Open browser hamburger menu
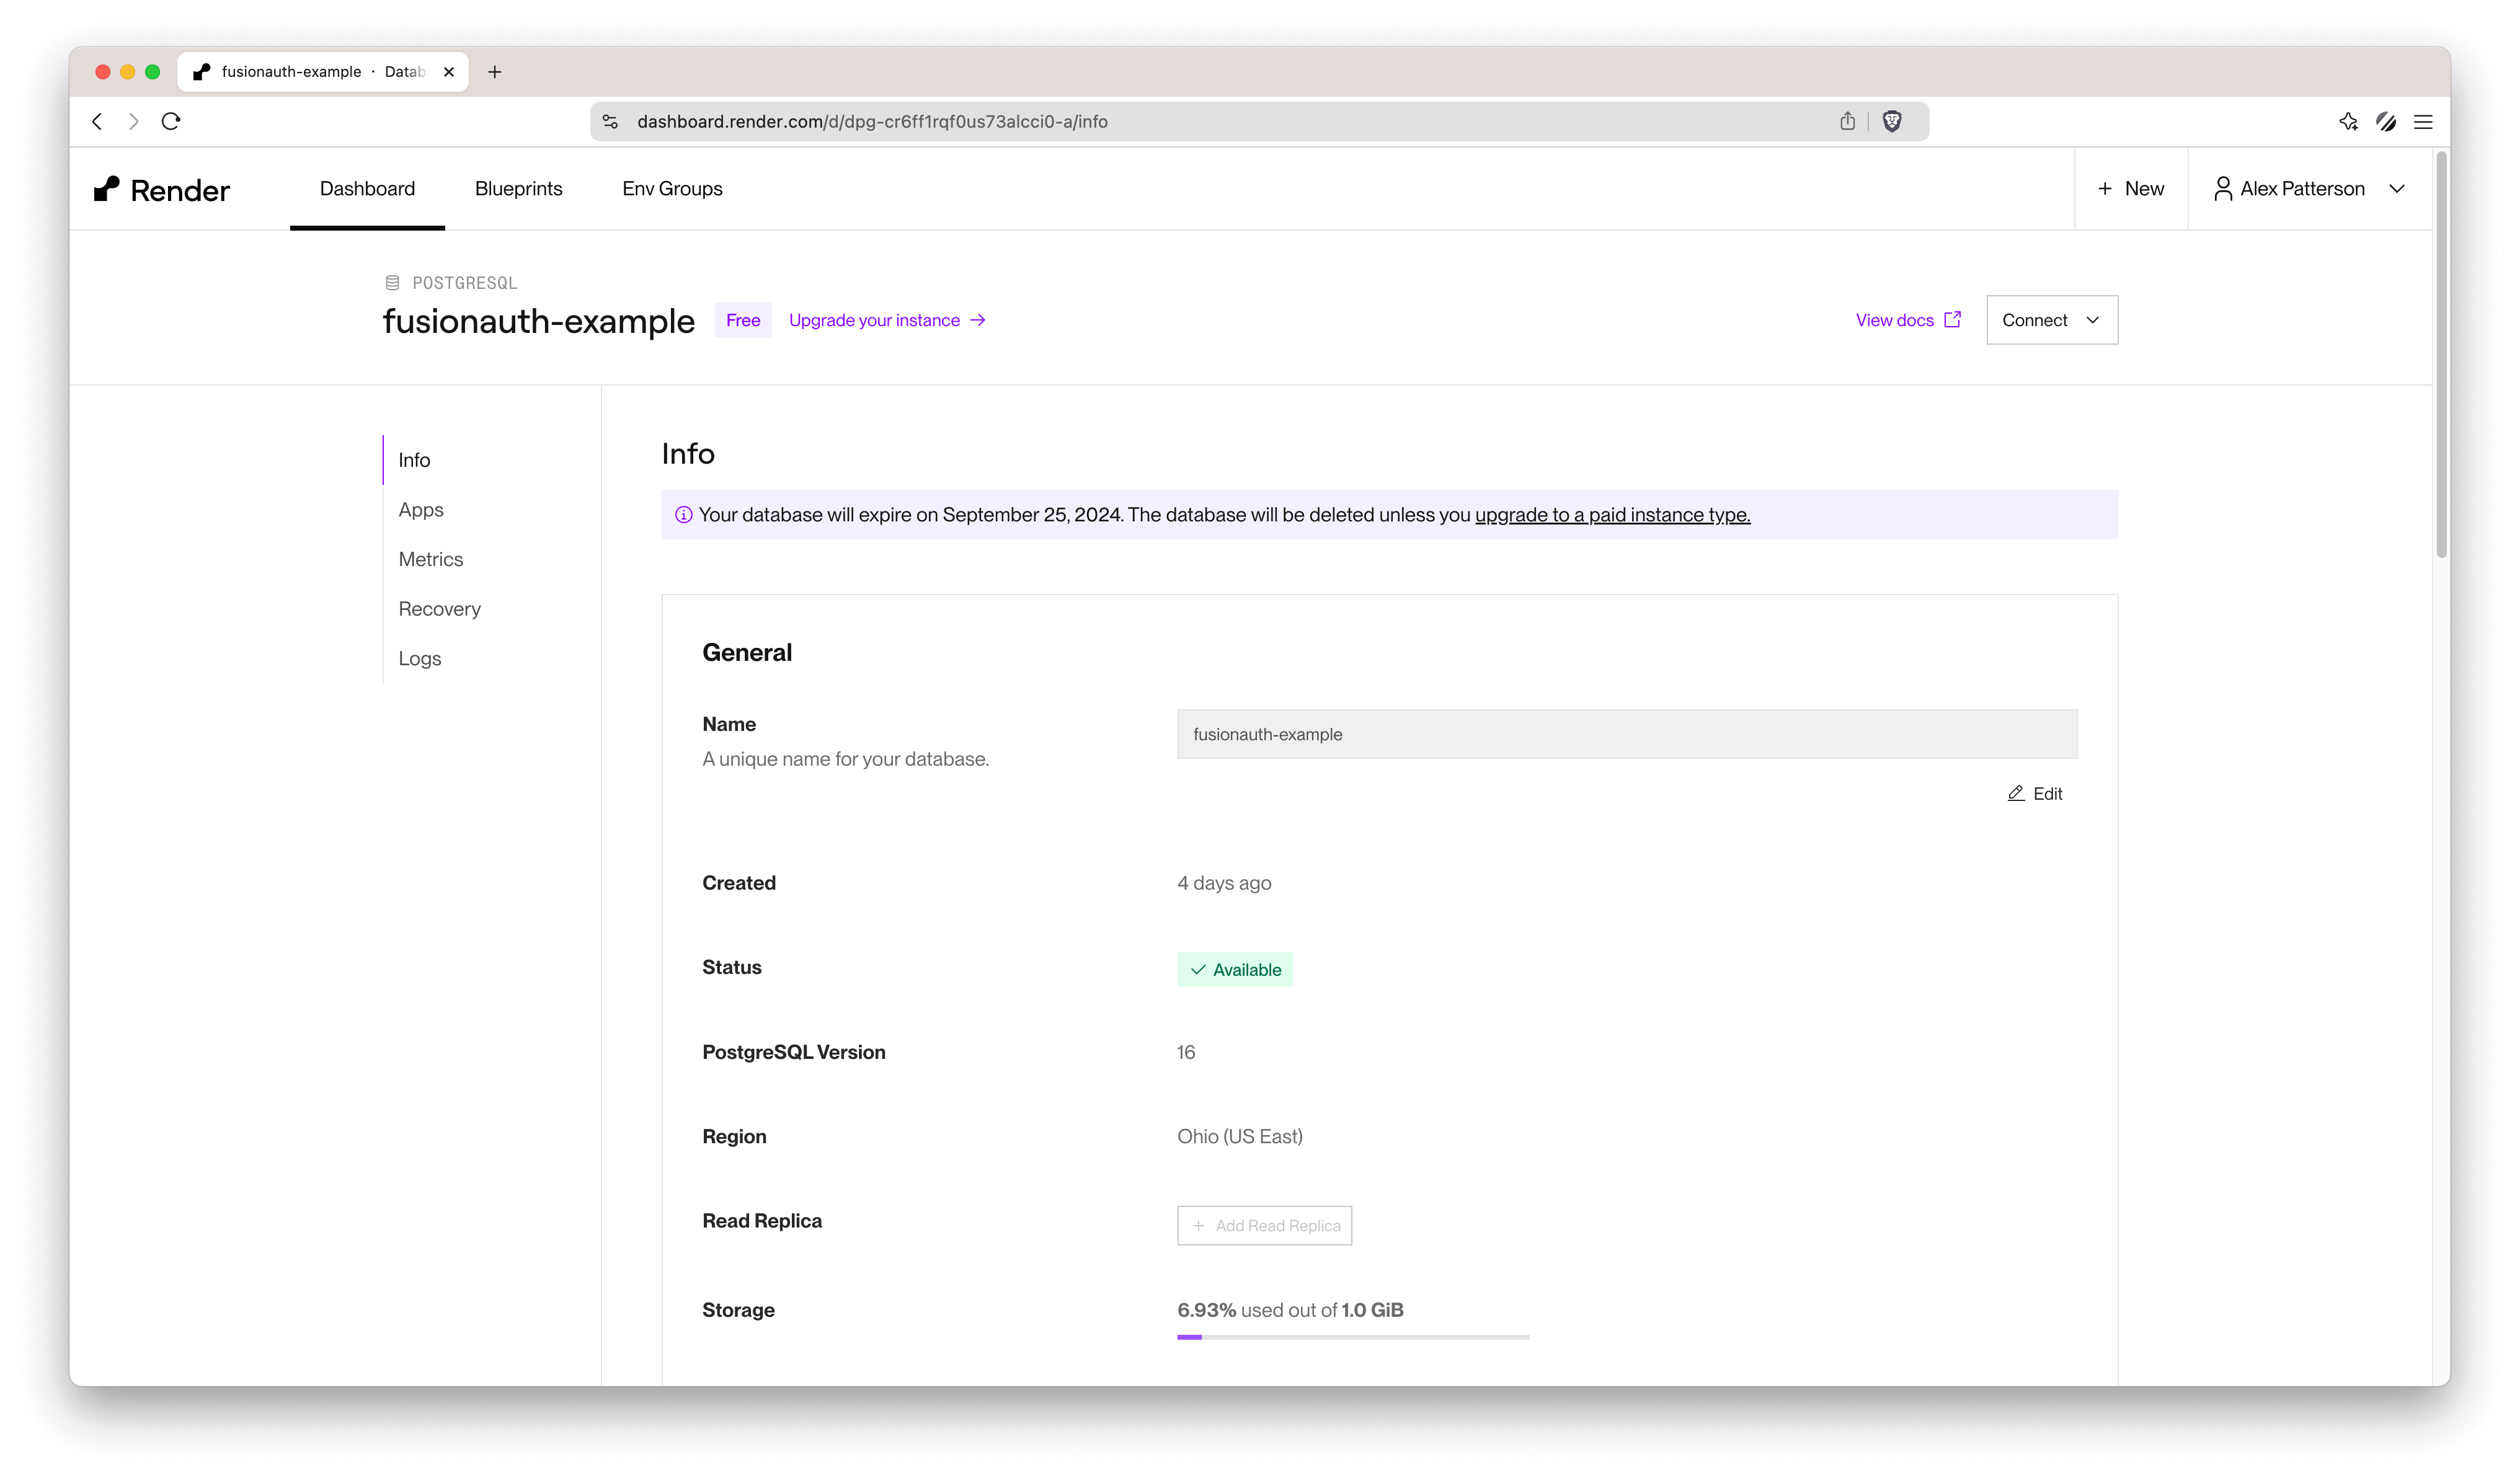Viewport: 2520px width, 1478px height. coord(2423,121)
